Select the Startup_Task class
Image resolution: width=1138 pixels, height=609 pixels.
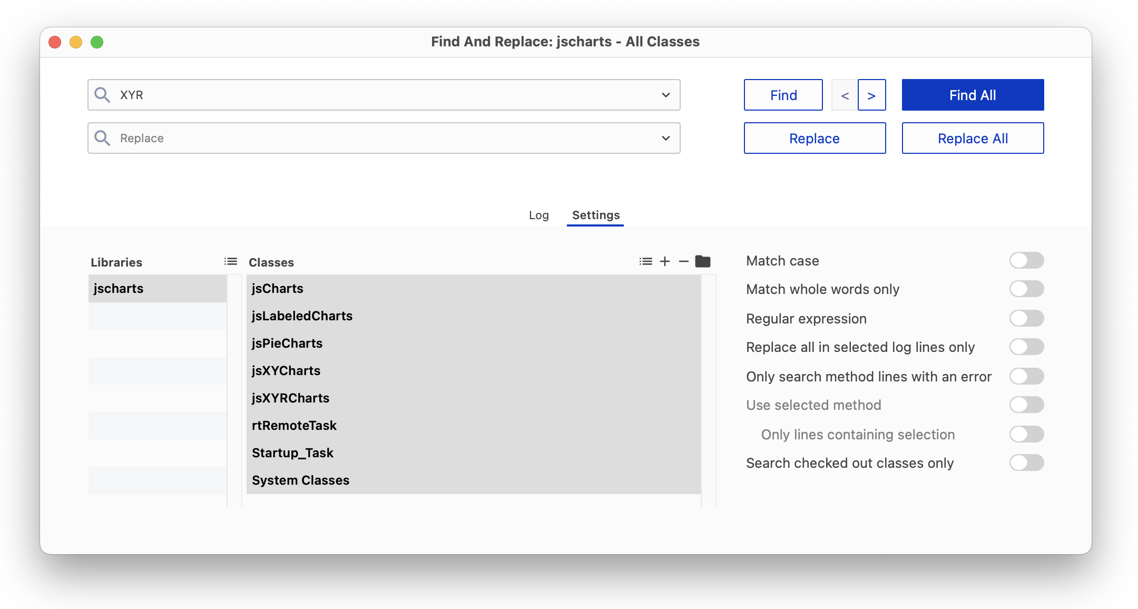[x=474, y=453]
